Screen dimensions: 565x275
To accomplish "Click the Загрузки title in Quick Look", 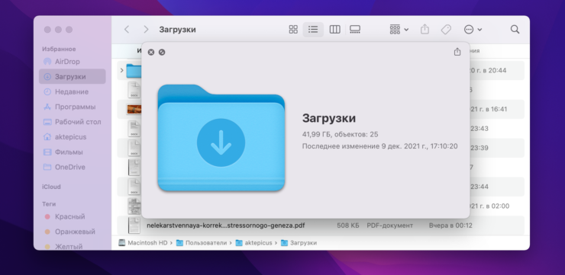I will (328, 118).
